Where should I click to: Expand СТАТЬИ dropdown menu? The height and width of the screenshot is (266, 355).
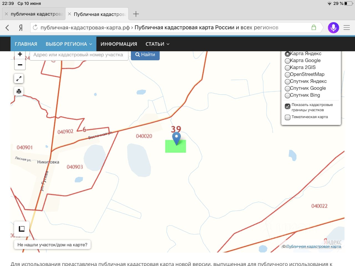pos(157,44)
